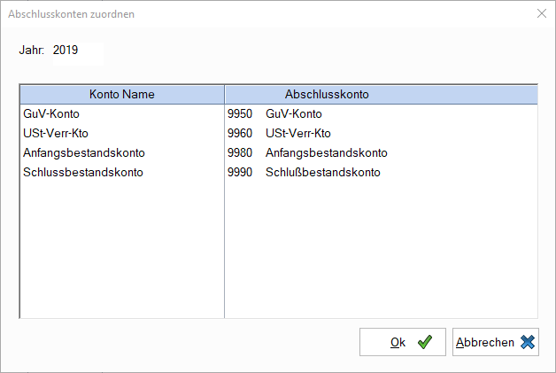Click the dialog title Abschlusskonten zuordnen

coord(72,14)
